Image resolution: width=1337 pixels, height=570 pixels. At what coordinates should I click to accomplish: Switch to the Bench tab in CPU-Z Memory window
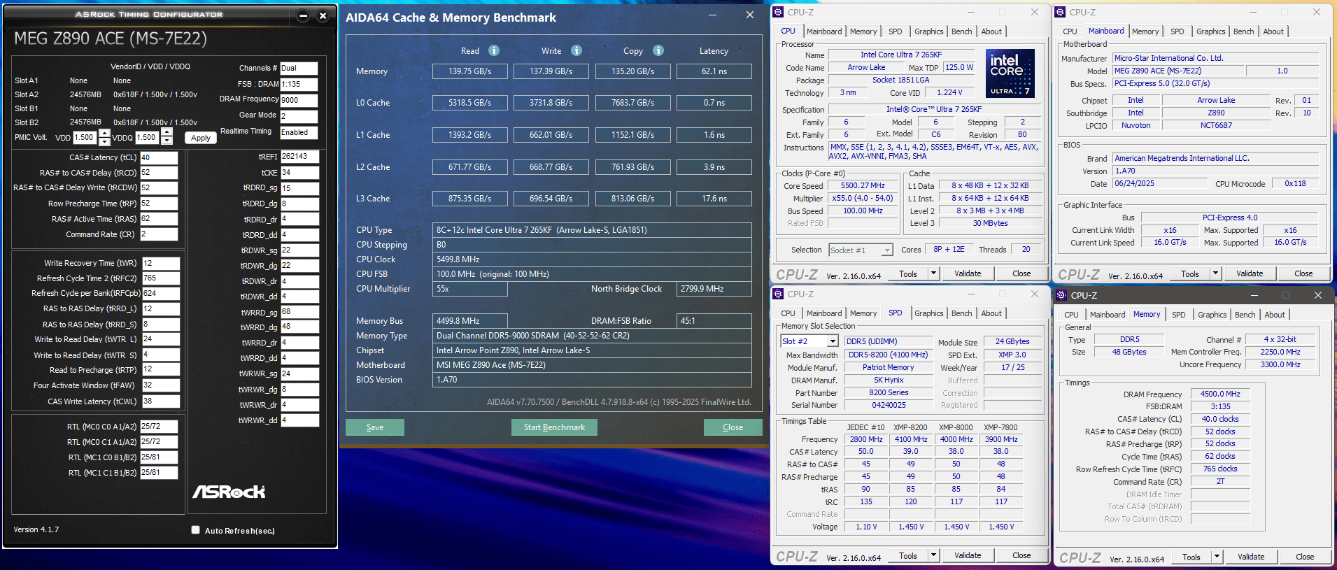[x=1245, y=315]
